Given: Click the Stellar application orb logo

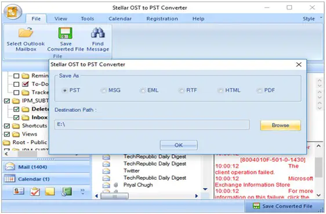Looking at the screenshot, I should point(13,12).
